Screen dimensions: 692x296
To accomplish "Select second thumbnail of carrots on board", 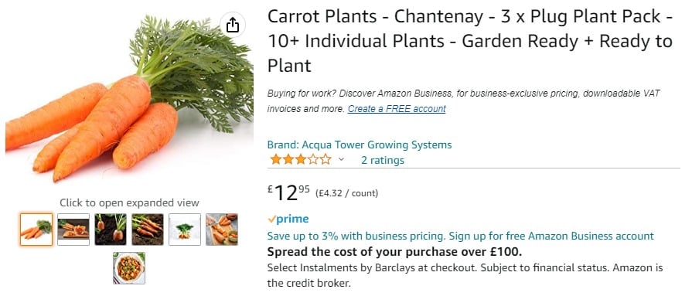I will (x=73, y=230).
